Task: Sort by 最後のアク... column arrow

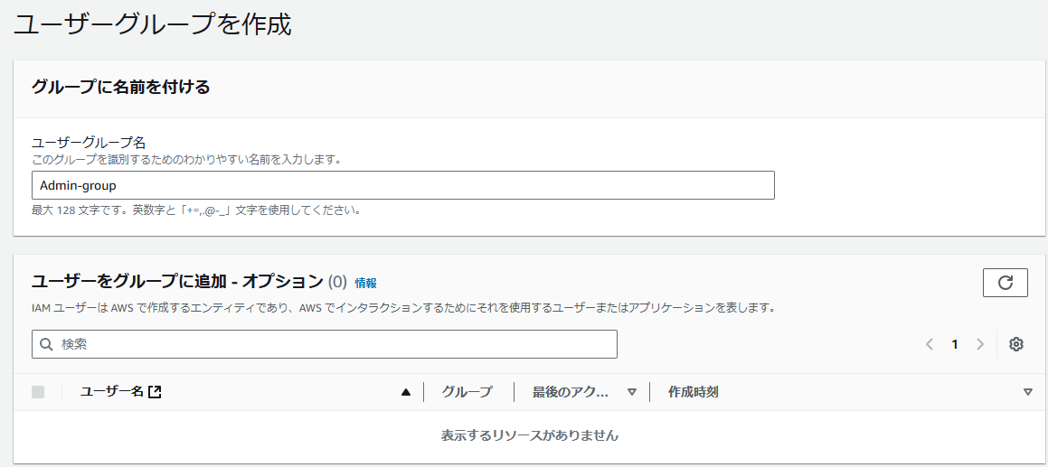Action: click(x=632, y=392)
